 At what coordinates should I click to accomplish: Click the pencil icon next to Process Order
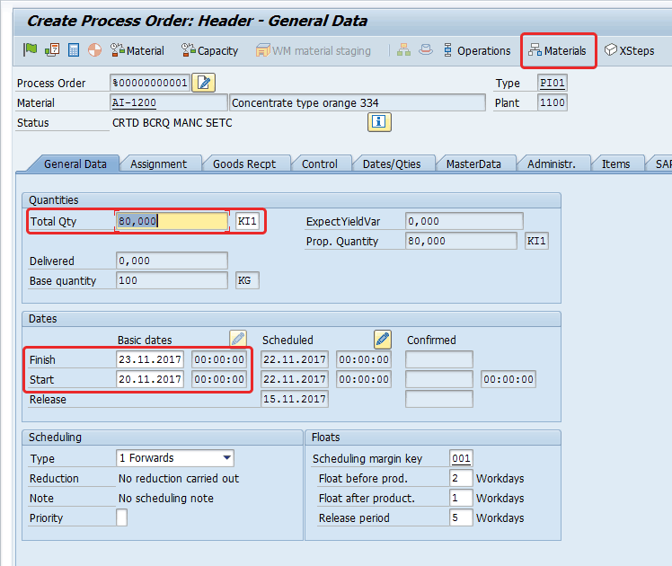click(205, 84)
